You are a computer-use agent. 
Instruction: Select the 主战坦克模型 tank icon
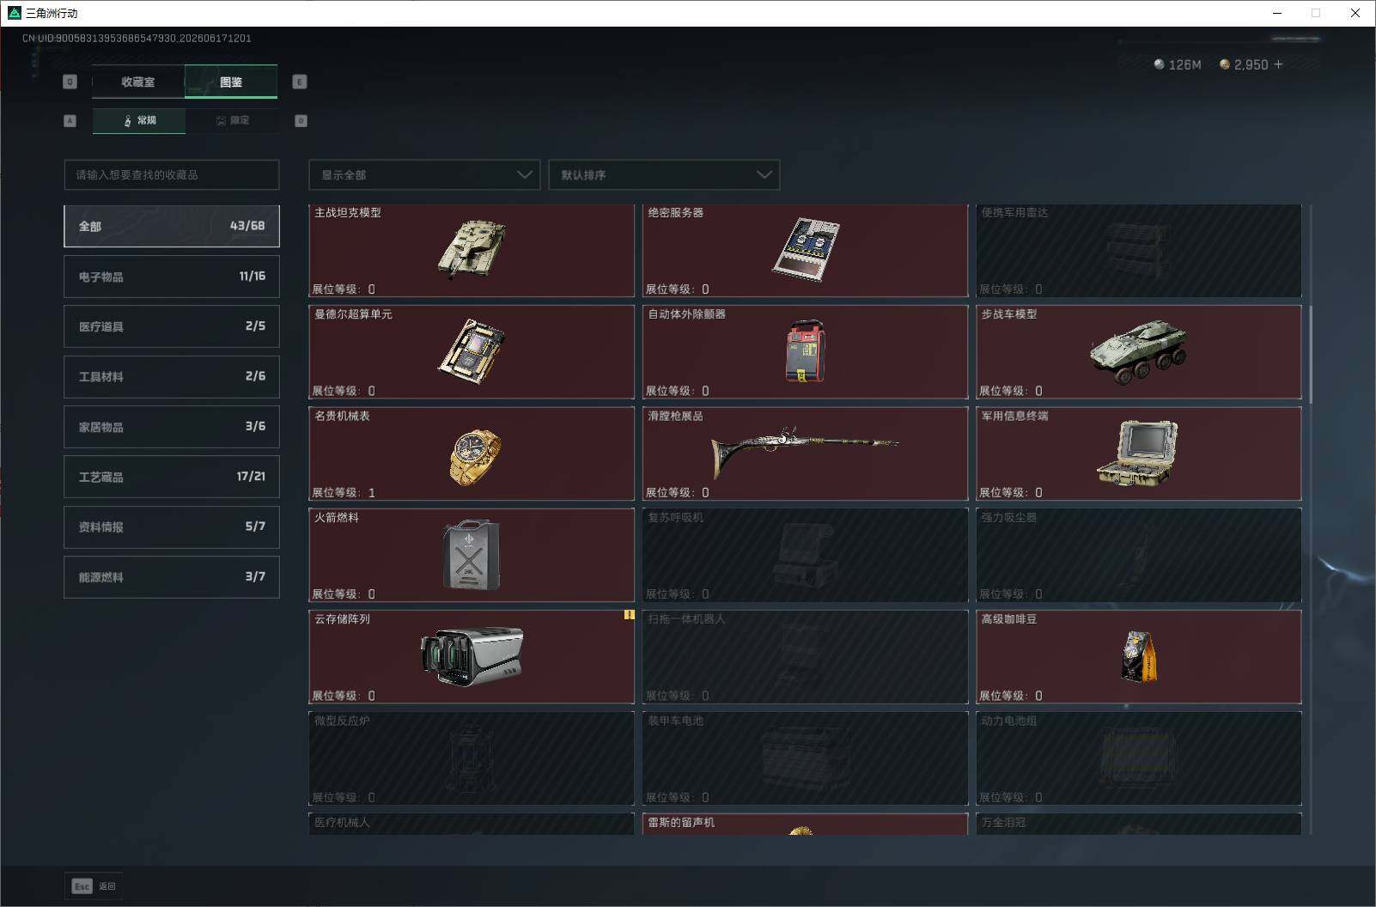point(472,249)
